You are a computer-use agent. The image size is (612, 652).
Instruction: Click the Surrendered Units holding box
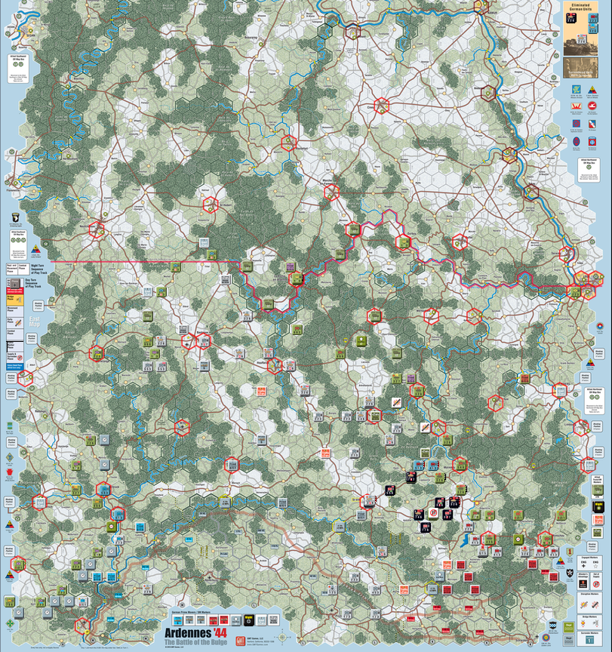pos(580,68)
